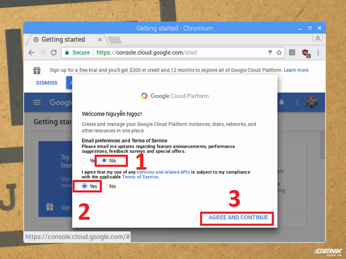Maximize the Chromium window
The image size is (346, 259).
[x=310, y=28]
